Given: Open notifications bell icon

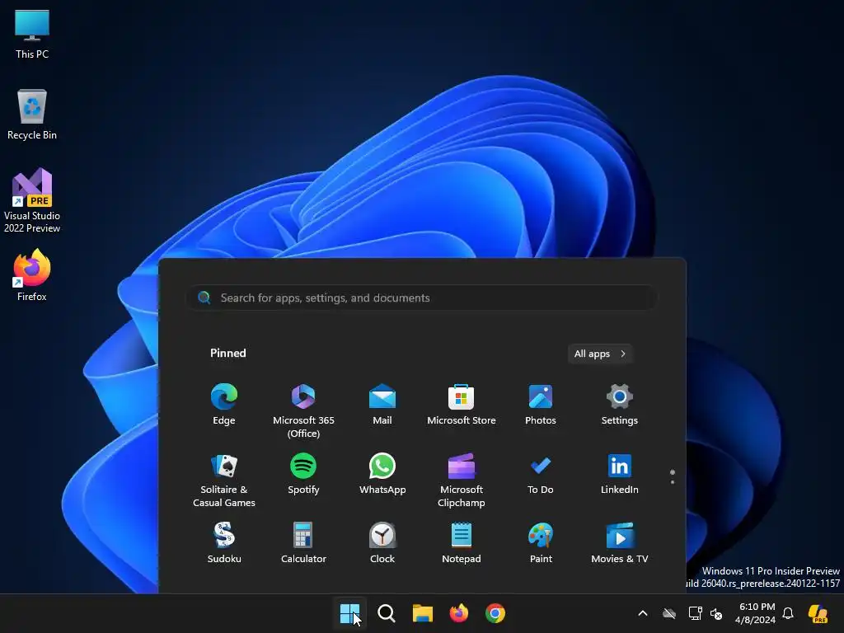Looking at the screenshot, I should coord(788,613).
